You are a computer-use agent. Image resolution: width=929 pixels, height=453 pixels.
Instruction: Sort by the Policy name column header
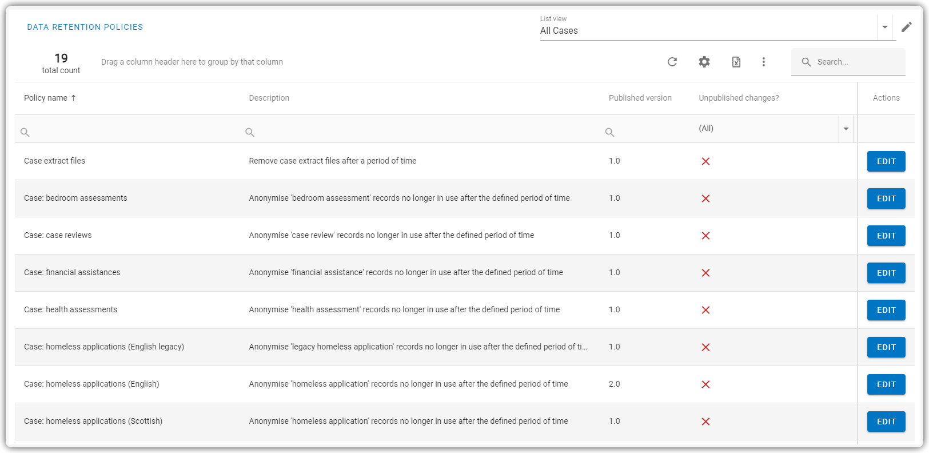46,98
